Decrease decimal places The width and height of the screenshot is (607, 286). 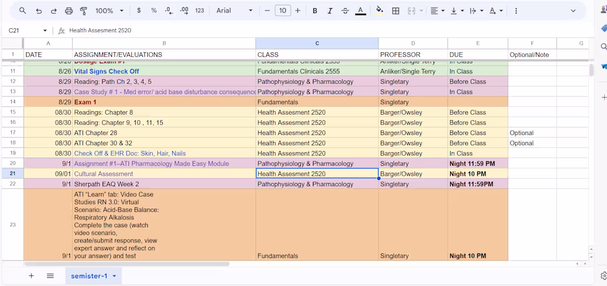pyautogui.click(x=169, y=11)
